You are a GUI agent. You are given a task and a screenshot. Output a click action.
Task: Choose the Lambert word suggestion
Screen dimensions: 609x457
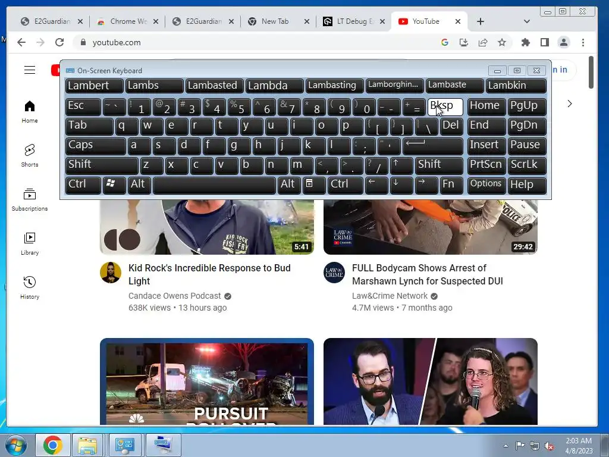tap(95, 86)
